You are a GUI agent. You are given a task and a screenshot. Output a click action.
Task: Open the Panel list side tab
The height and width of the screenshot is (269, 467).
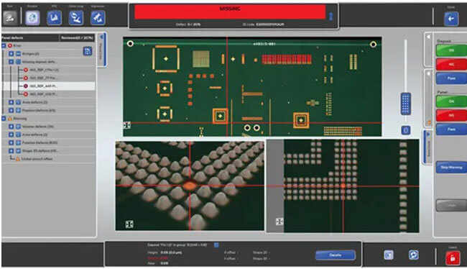coord(101,50)
